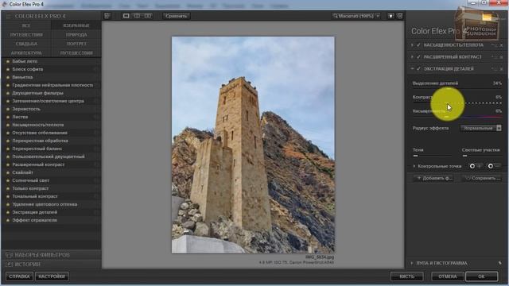Remove the Расширенный контраст filter with X

(x=501, y=57)
